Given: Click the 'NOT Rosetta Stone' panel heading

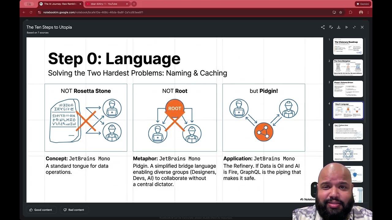Looking at the screenshot, I should [x=86, y=91].
